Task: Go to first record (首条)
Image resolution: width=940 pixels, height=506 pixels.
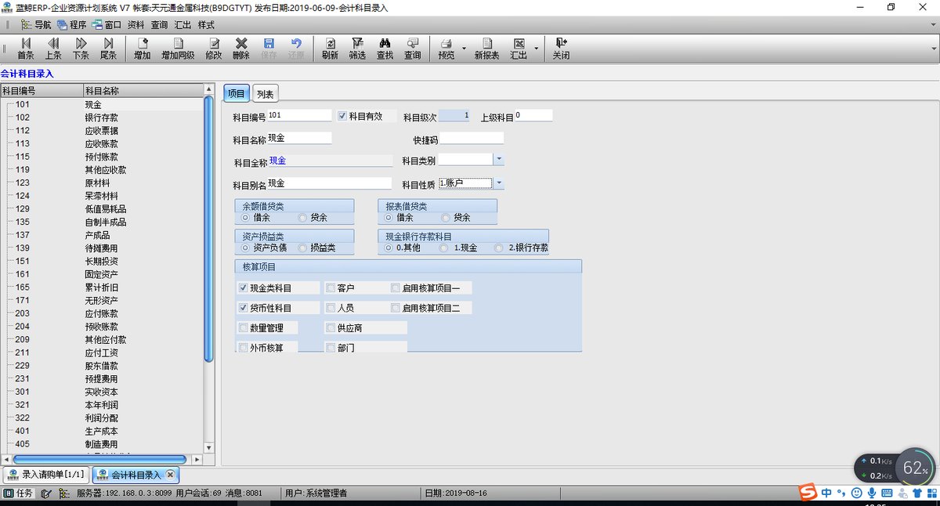Action: pyautogui.click(x=26, y=49)
